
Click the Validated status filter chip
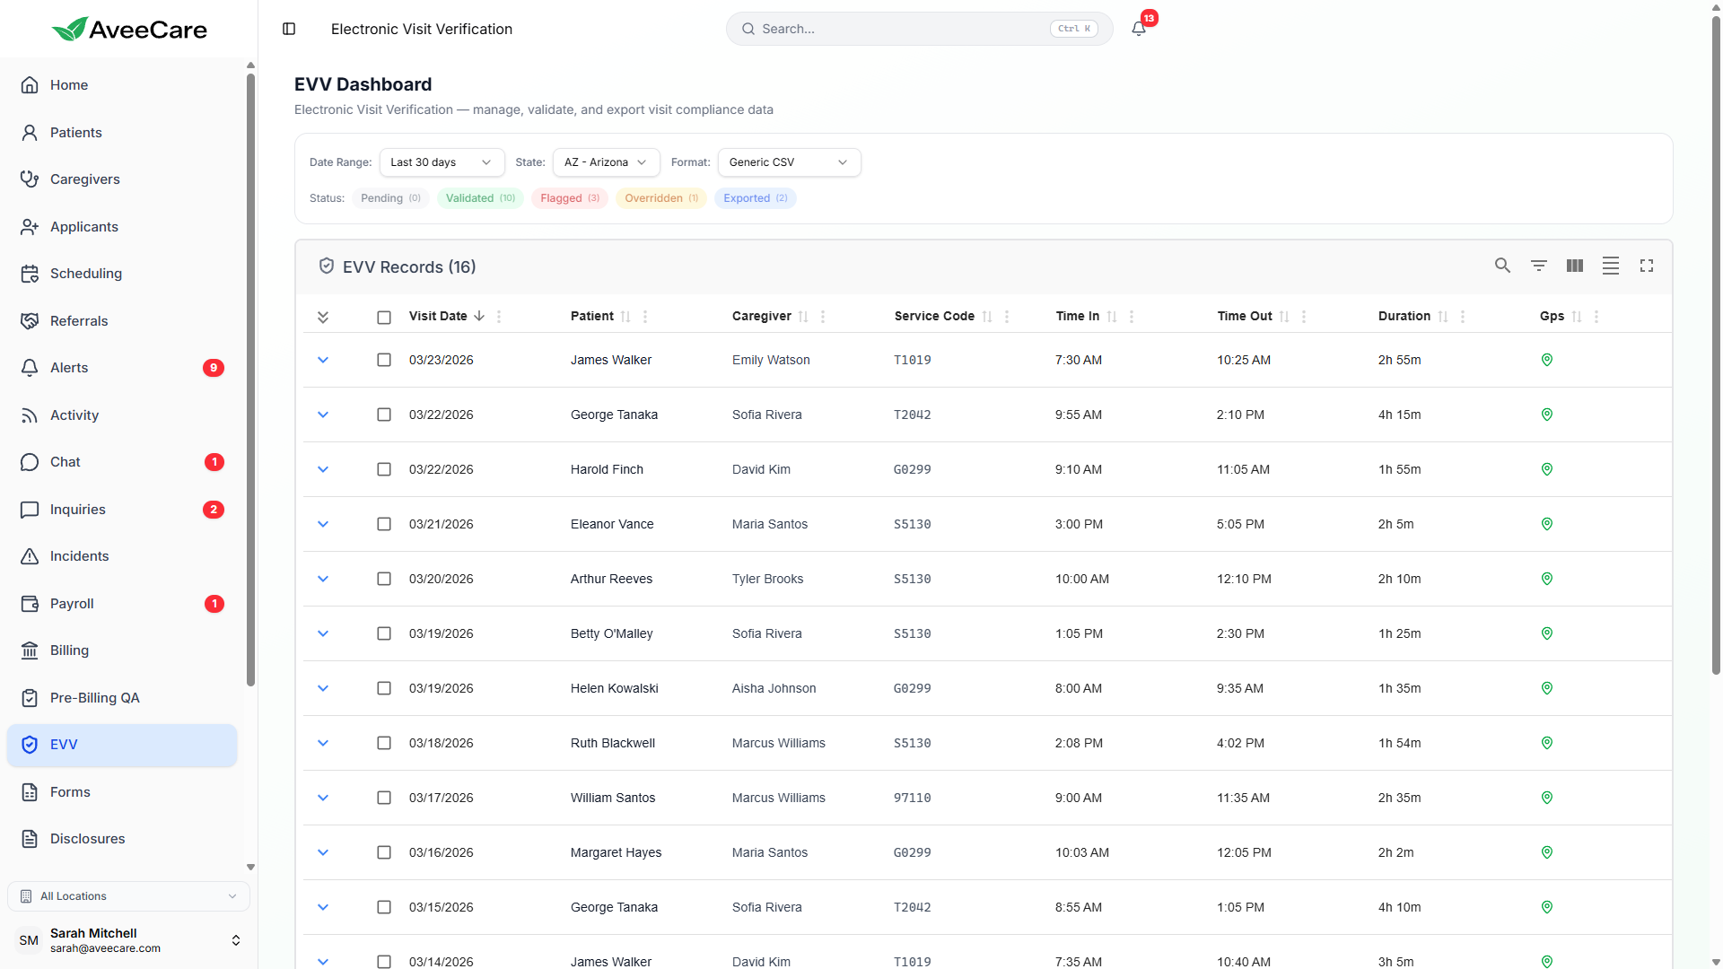click(480, 198)
